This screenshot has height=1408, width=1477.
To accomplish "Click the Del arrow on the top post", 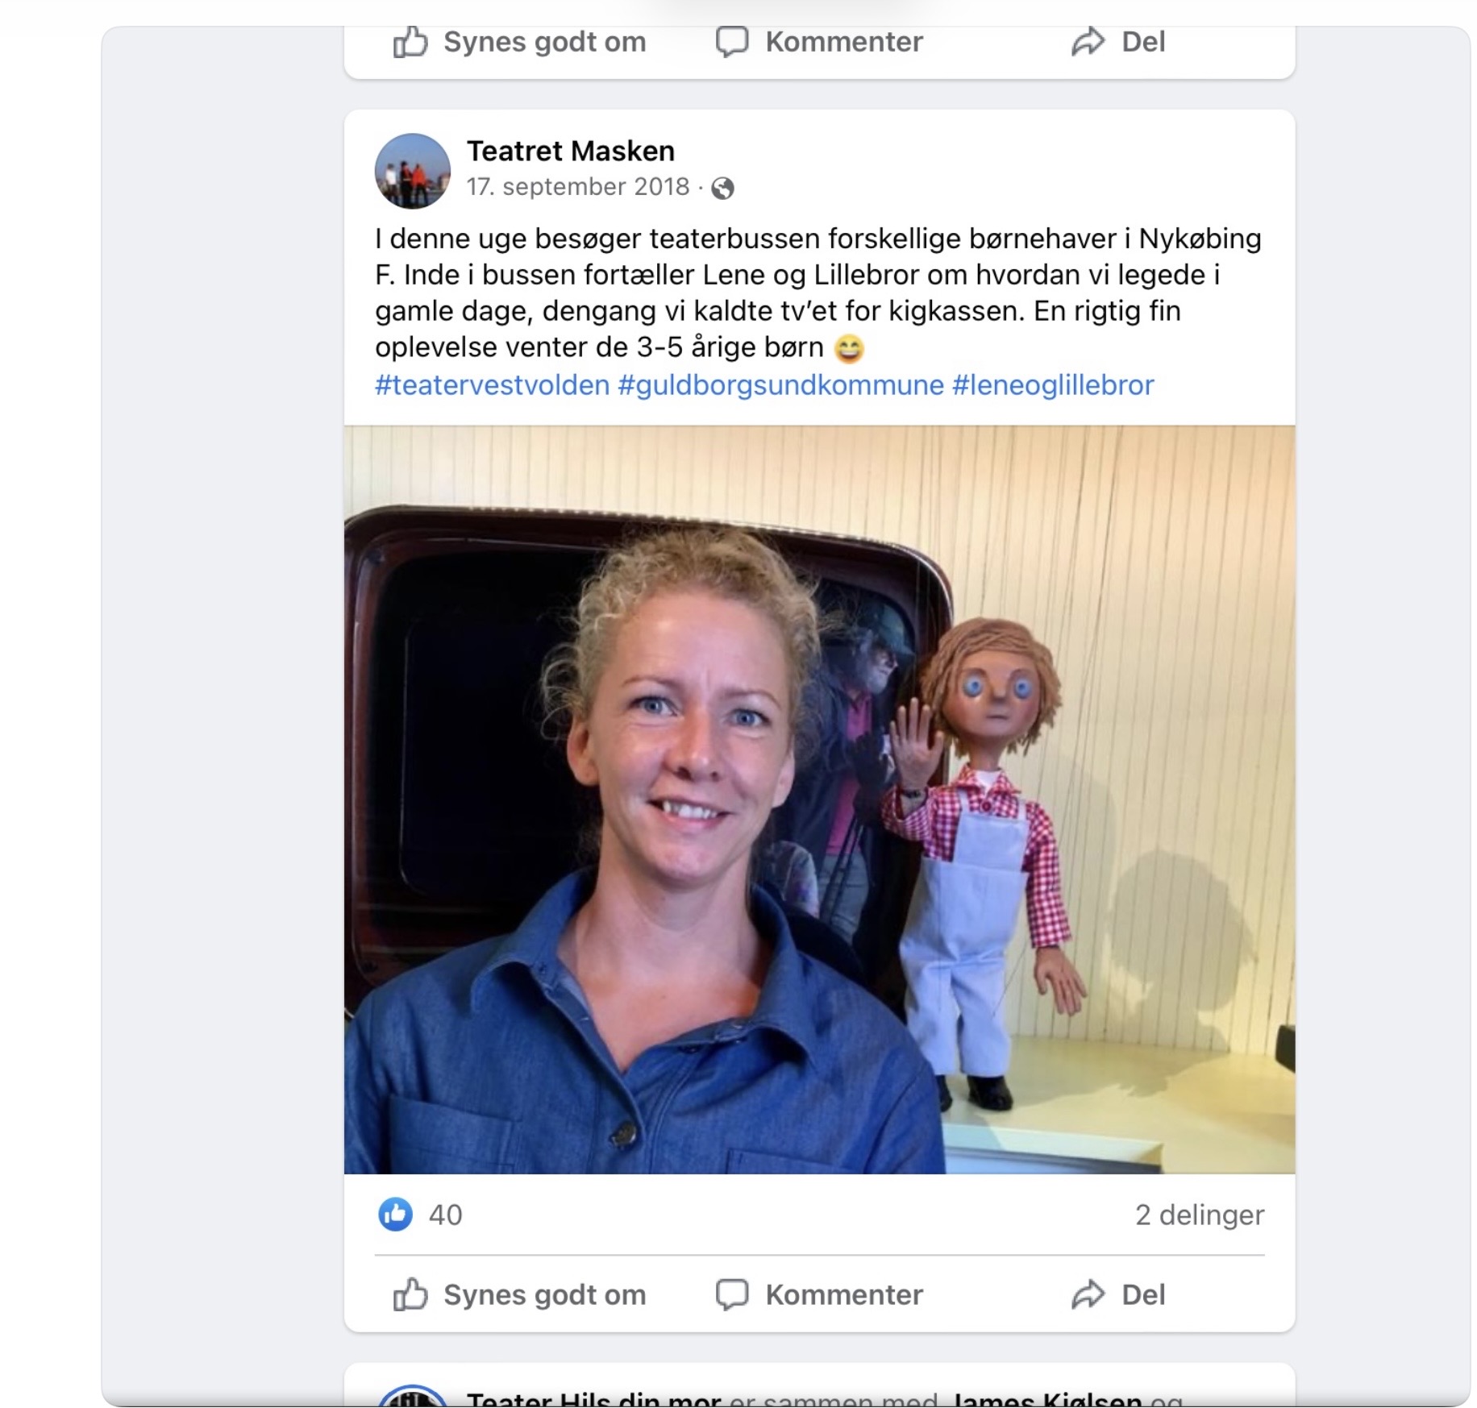I will pos(1088,42).
